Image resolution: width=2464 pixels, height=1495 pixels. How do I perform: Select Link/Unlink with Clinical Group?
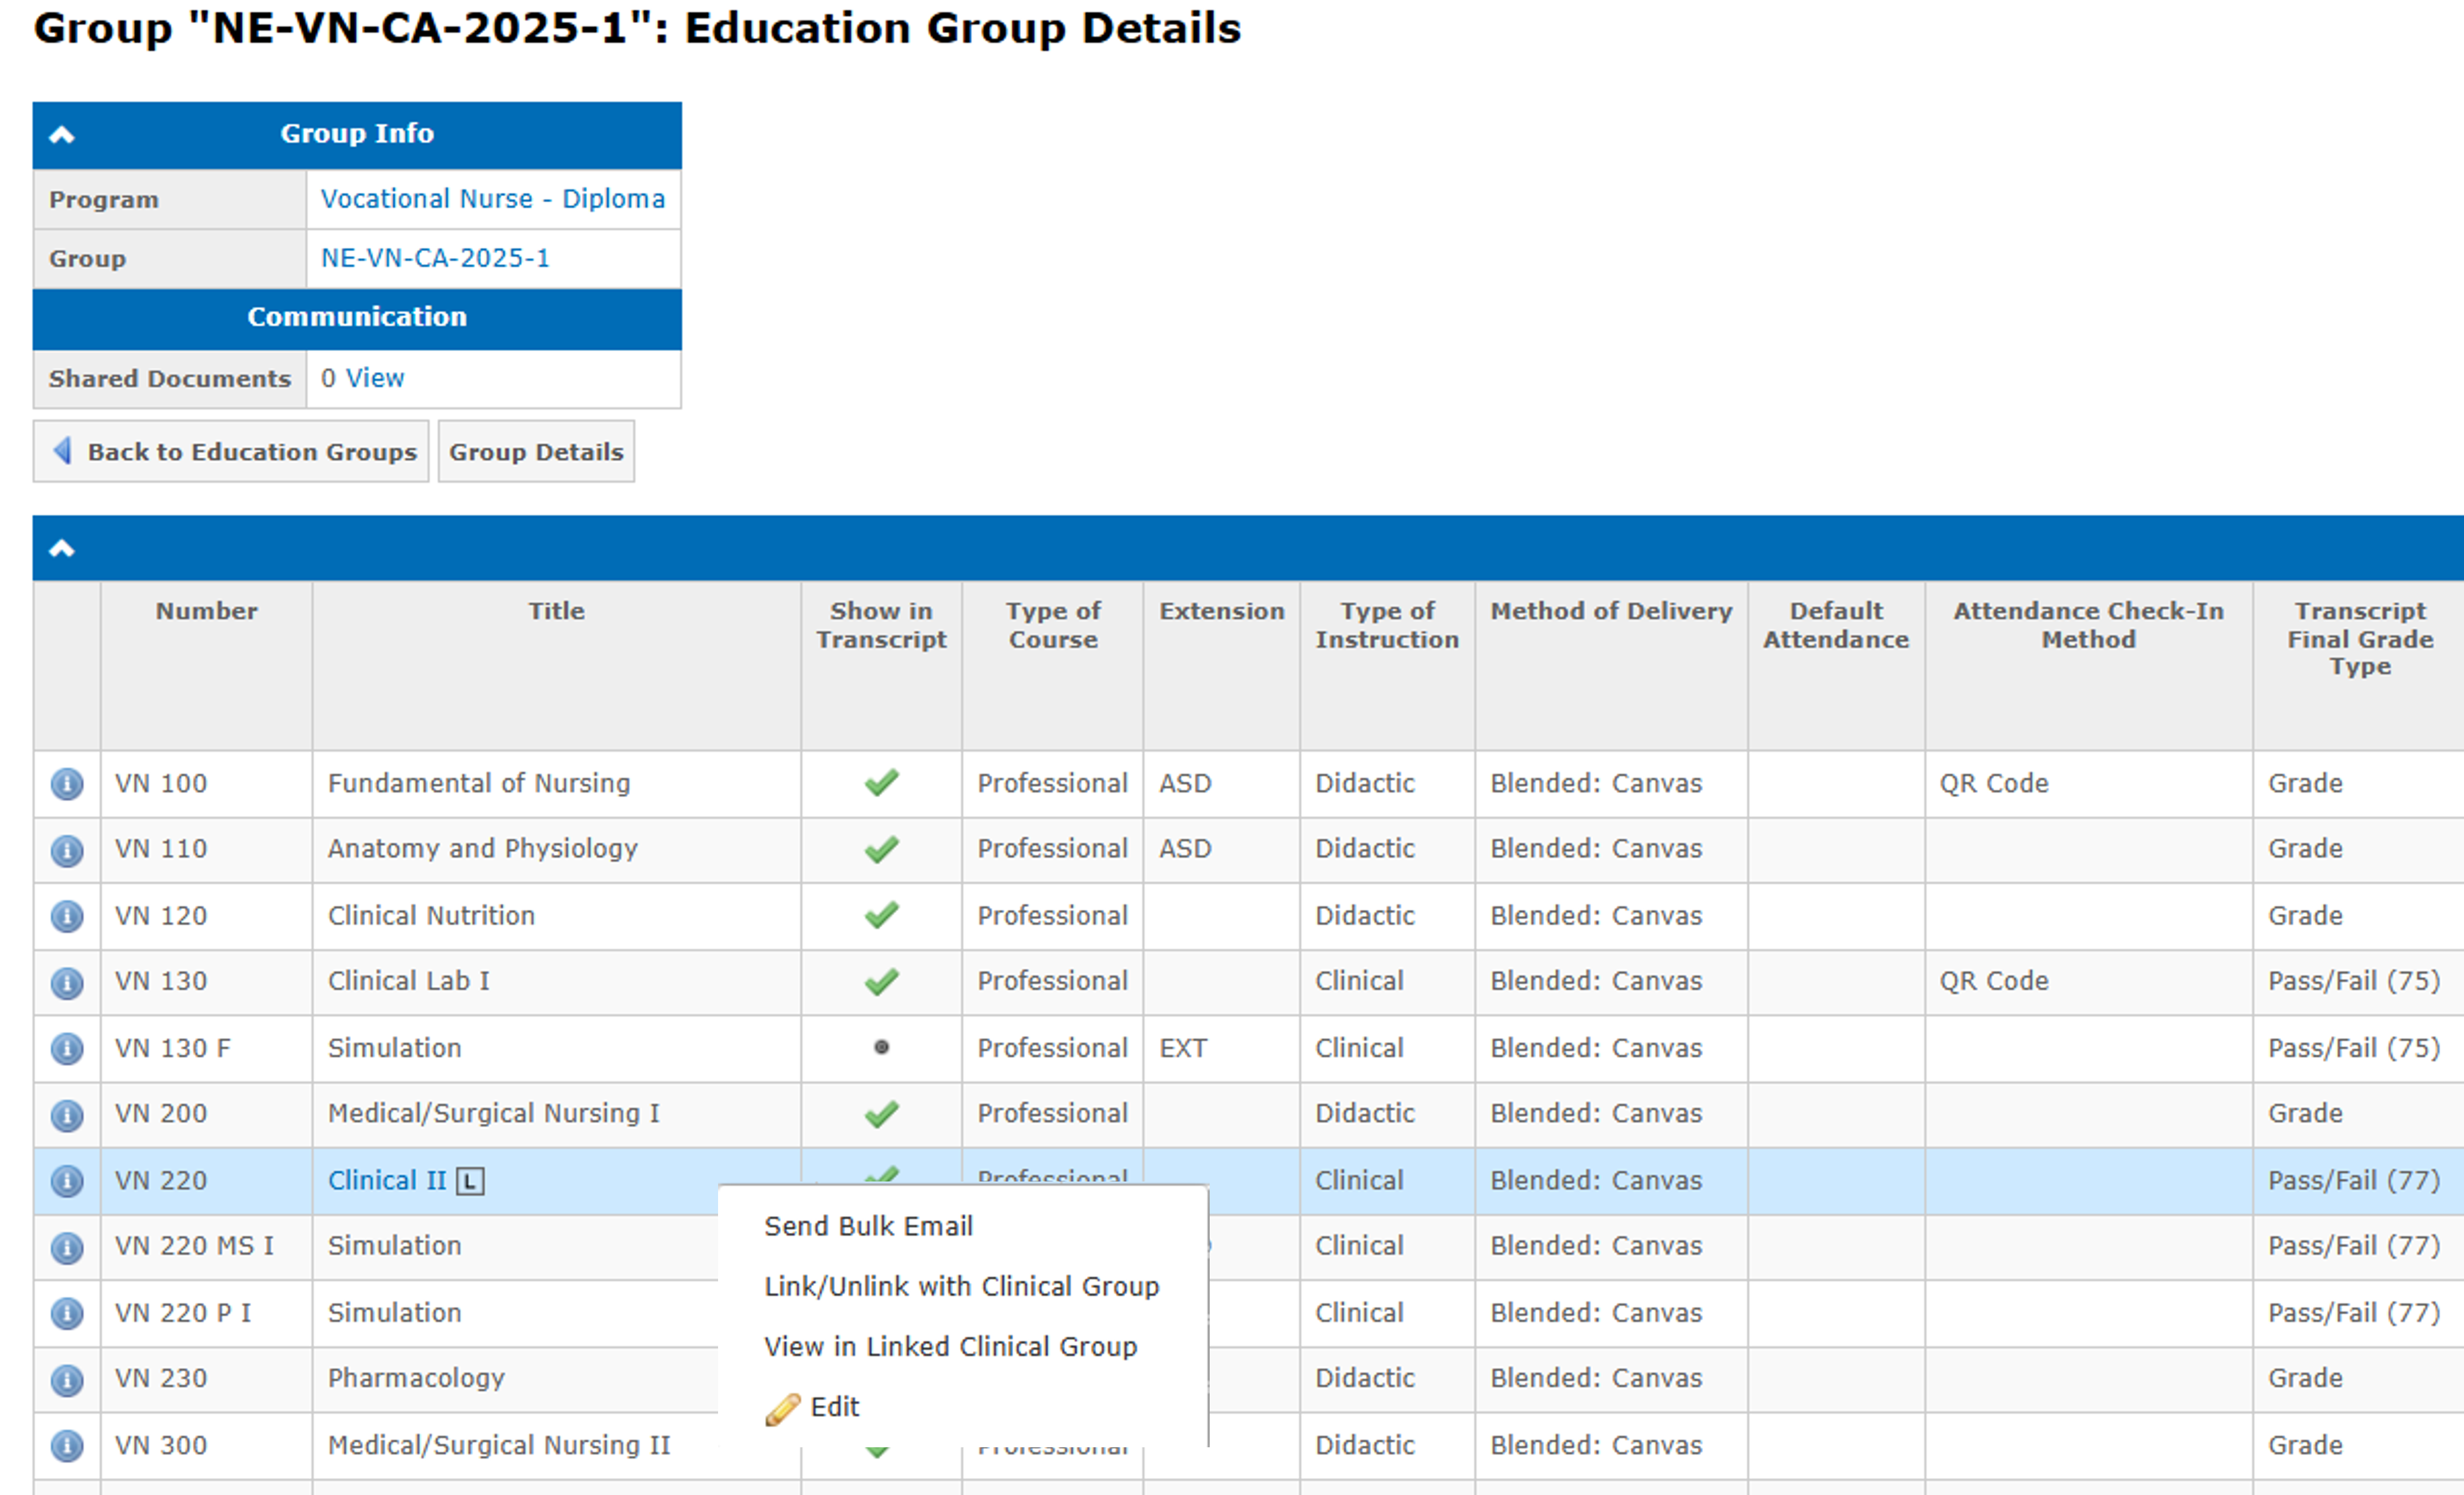click(961, 1286)
